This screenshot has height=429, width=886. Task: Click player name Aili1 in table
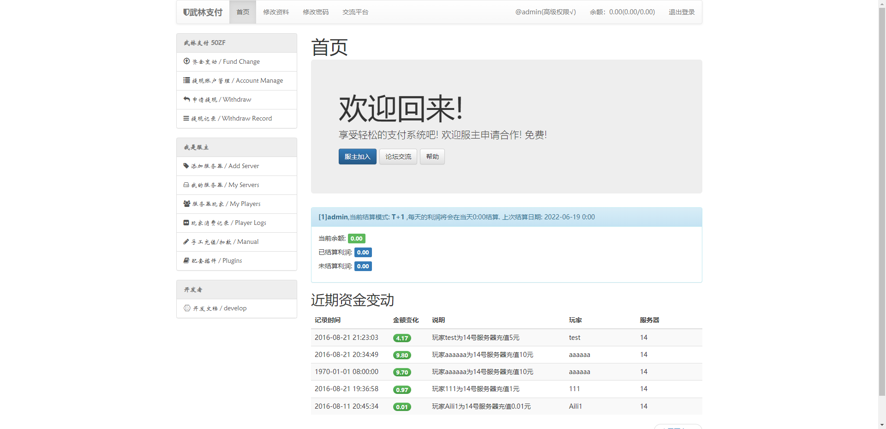tap(575, 406)
